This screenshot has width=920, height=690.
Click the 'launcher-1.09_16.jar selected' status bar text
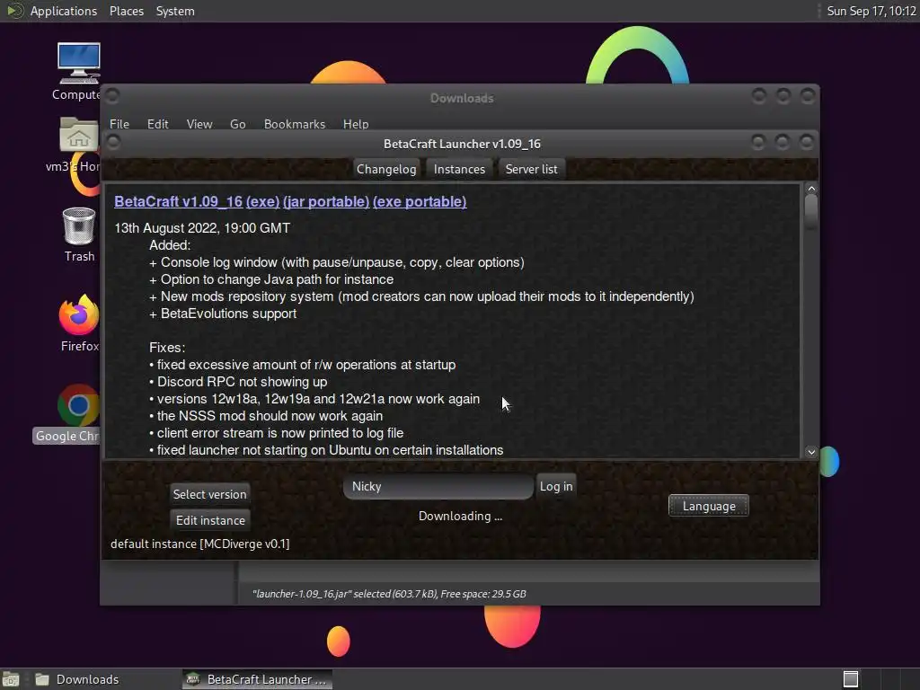[x=389, y=594]
